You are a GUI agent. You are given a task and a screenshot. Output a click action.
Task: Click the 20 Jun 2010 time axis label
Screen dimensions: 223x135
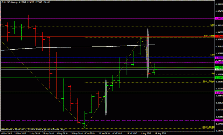[104, 134]
